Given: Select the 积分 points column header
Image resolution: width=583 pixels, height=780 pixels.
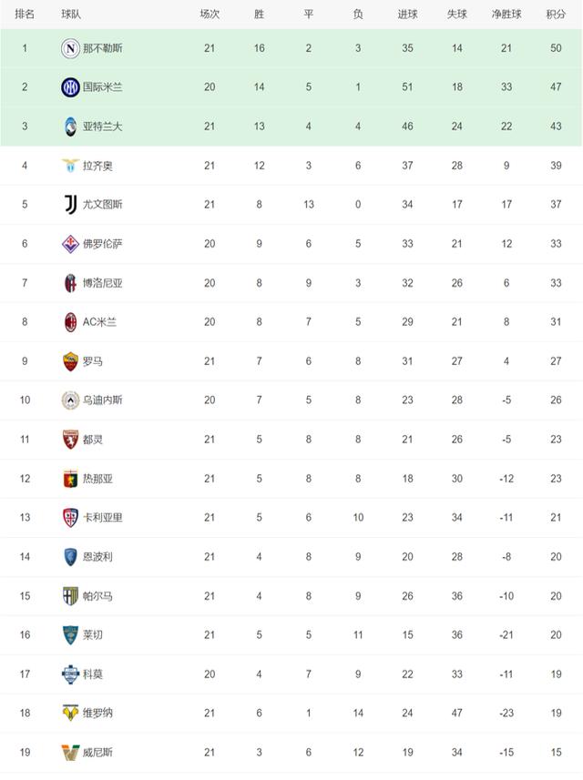Looking at the screenshot, I should pos(556,15).
